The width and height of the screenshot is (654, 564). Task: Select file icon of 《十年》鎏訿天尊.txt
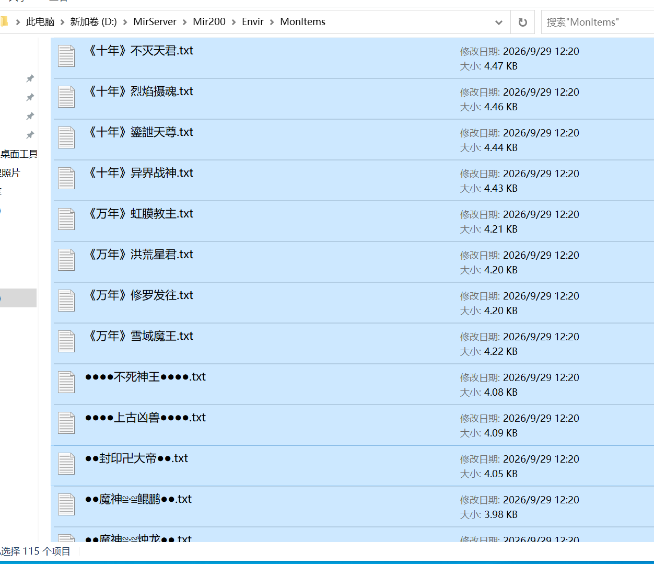coord(66,137)
